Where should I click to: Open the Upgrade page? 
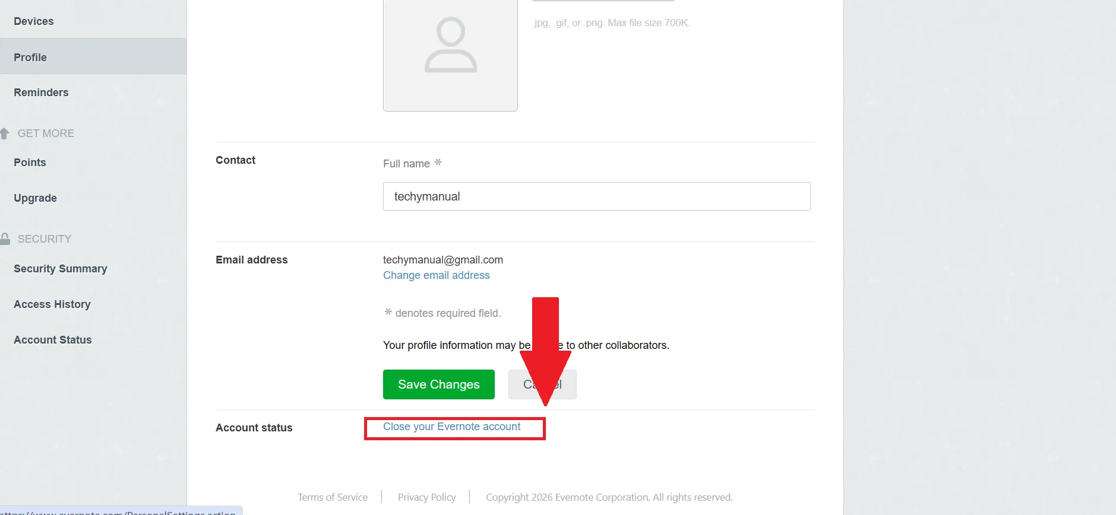[34, 198]
